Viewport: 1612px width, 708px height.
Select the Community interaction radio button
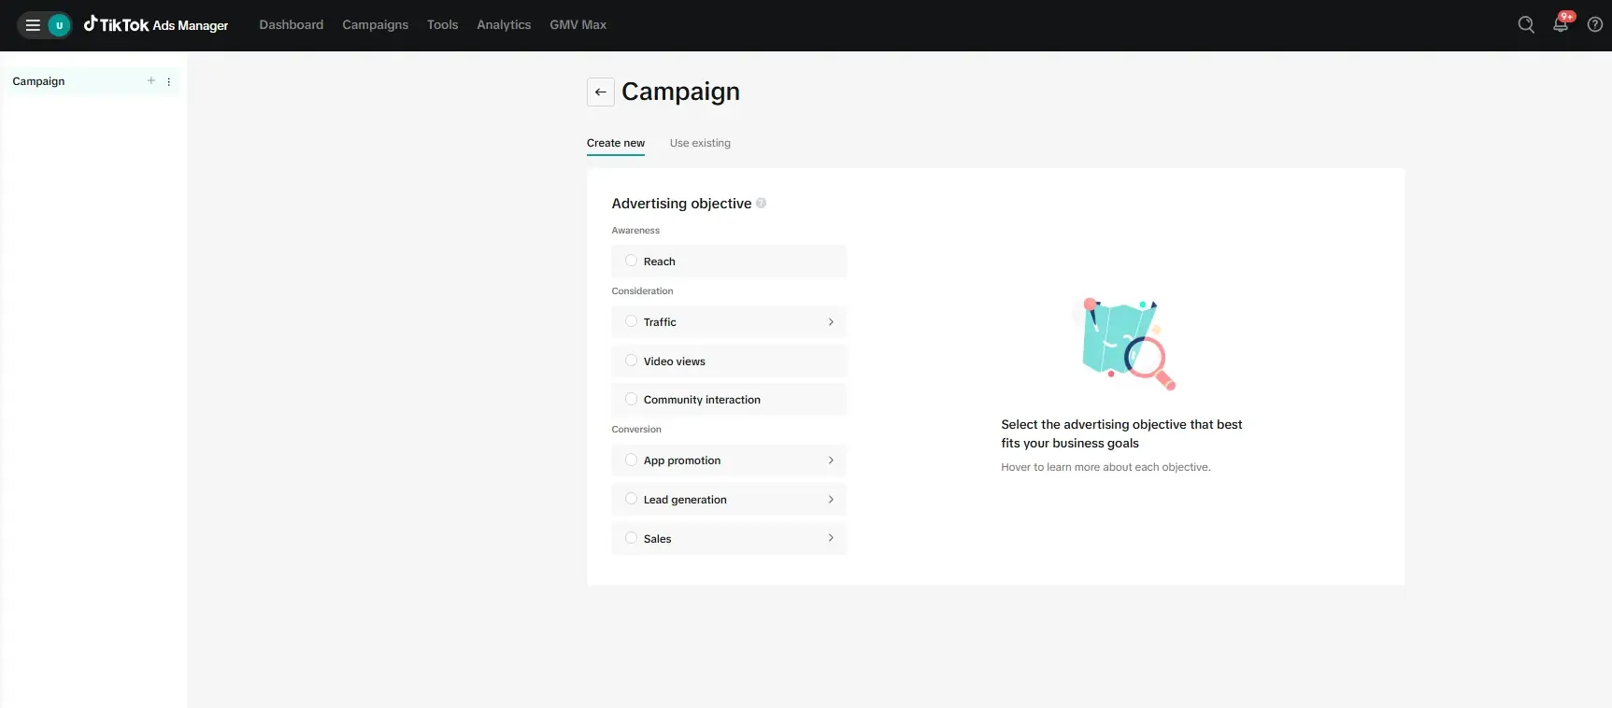tap(632, 399)
